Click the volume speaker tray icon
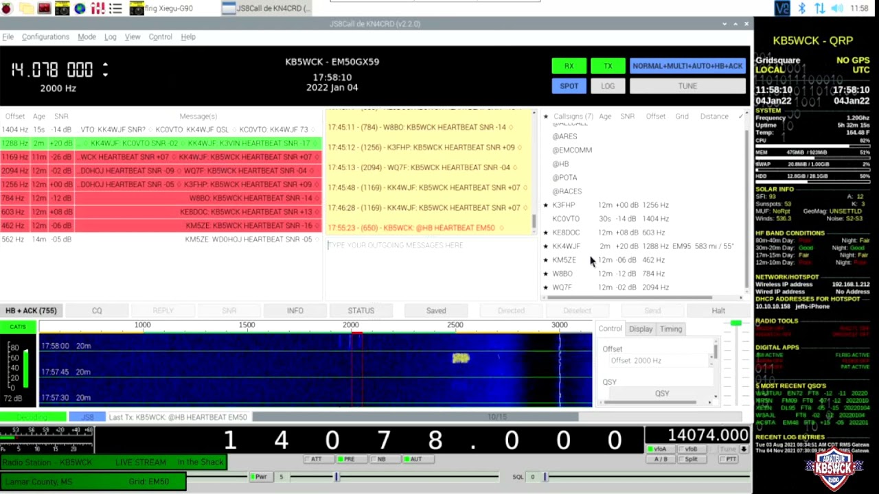The image size is (879, 494). [x=837, y=8]
